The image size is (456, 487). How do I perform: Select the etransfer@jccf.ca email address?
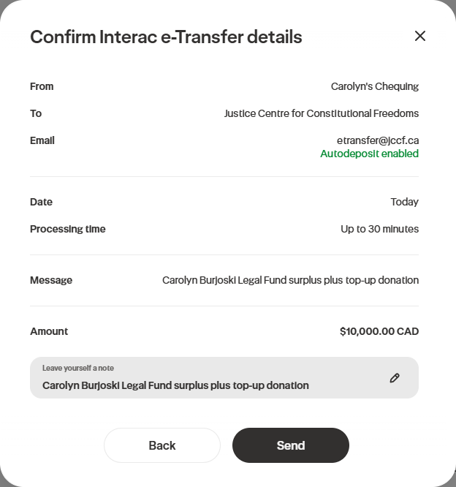(x=377, y=140)
